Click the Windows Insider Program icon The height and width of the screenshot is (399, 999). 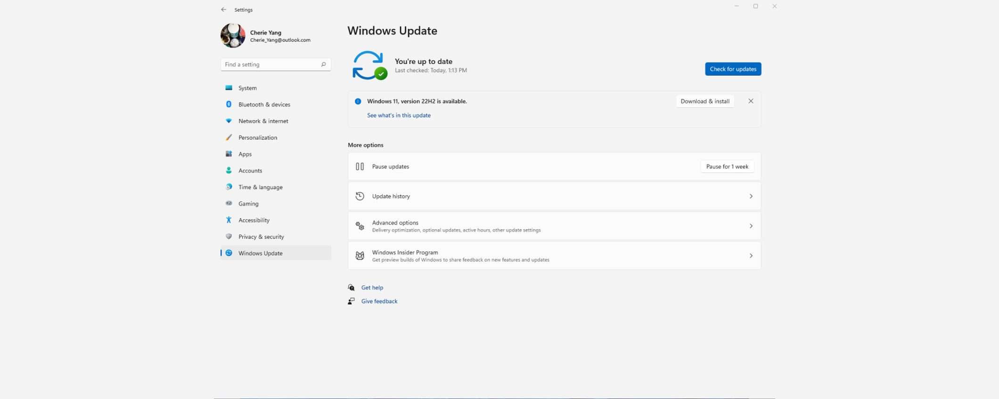point(360,255)
